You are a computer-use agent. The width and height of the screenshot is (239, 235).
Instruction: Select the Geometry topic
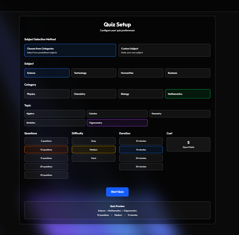(180, 114)
